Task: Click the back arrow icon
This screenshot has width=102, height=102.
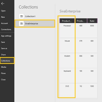Action: (x=3, y=4)
